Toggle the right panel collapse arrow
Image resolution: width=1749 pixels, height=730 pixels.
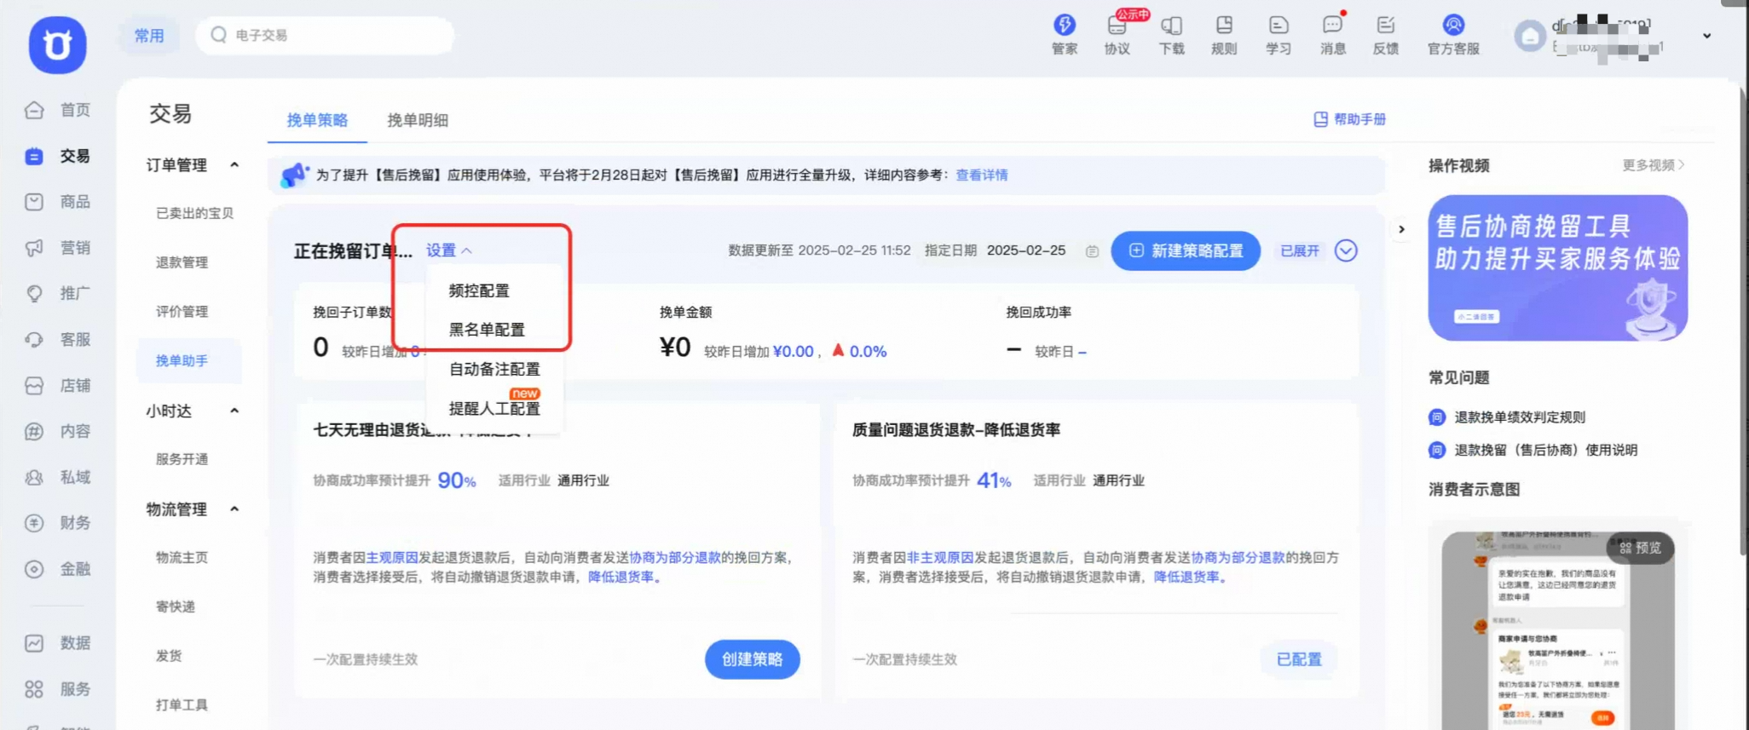[x=1401, y=229]
